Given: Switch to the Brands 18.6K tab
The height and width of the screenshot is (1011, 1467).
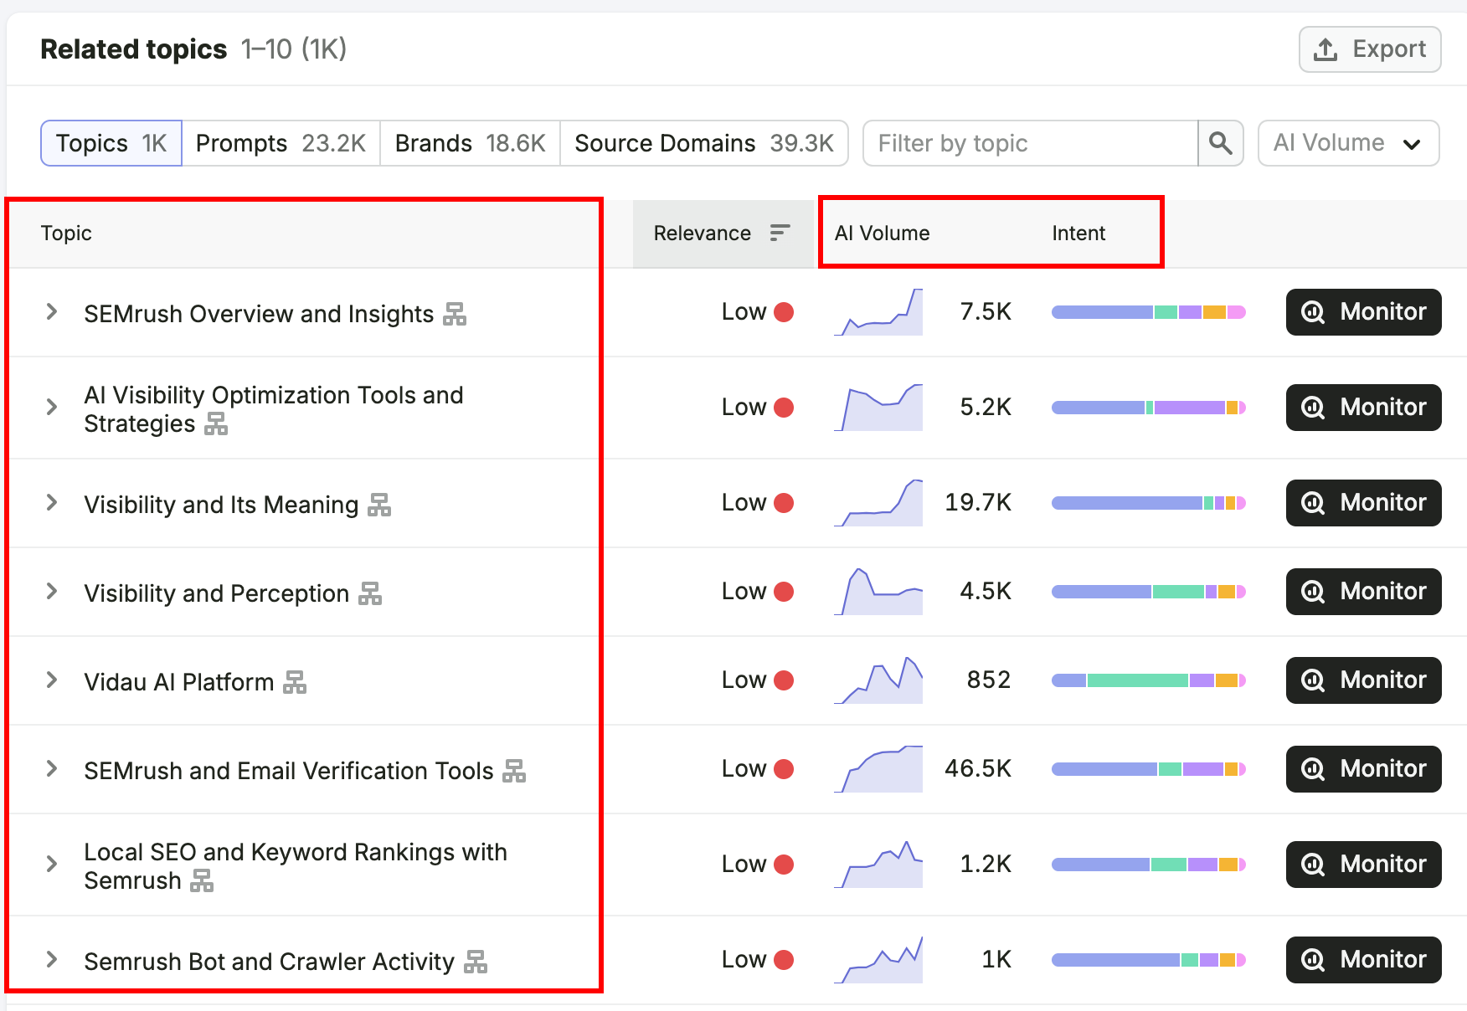Looking at the screenshot, I should [470, 143].
